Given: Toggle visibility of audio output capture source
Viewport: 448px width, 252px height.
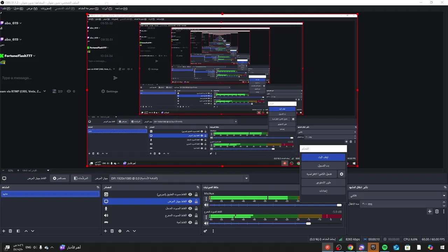Looking at the screenshot, I should pos(190,215).
